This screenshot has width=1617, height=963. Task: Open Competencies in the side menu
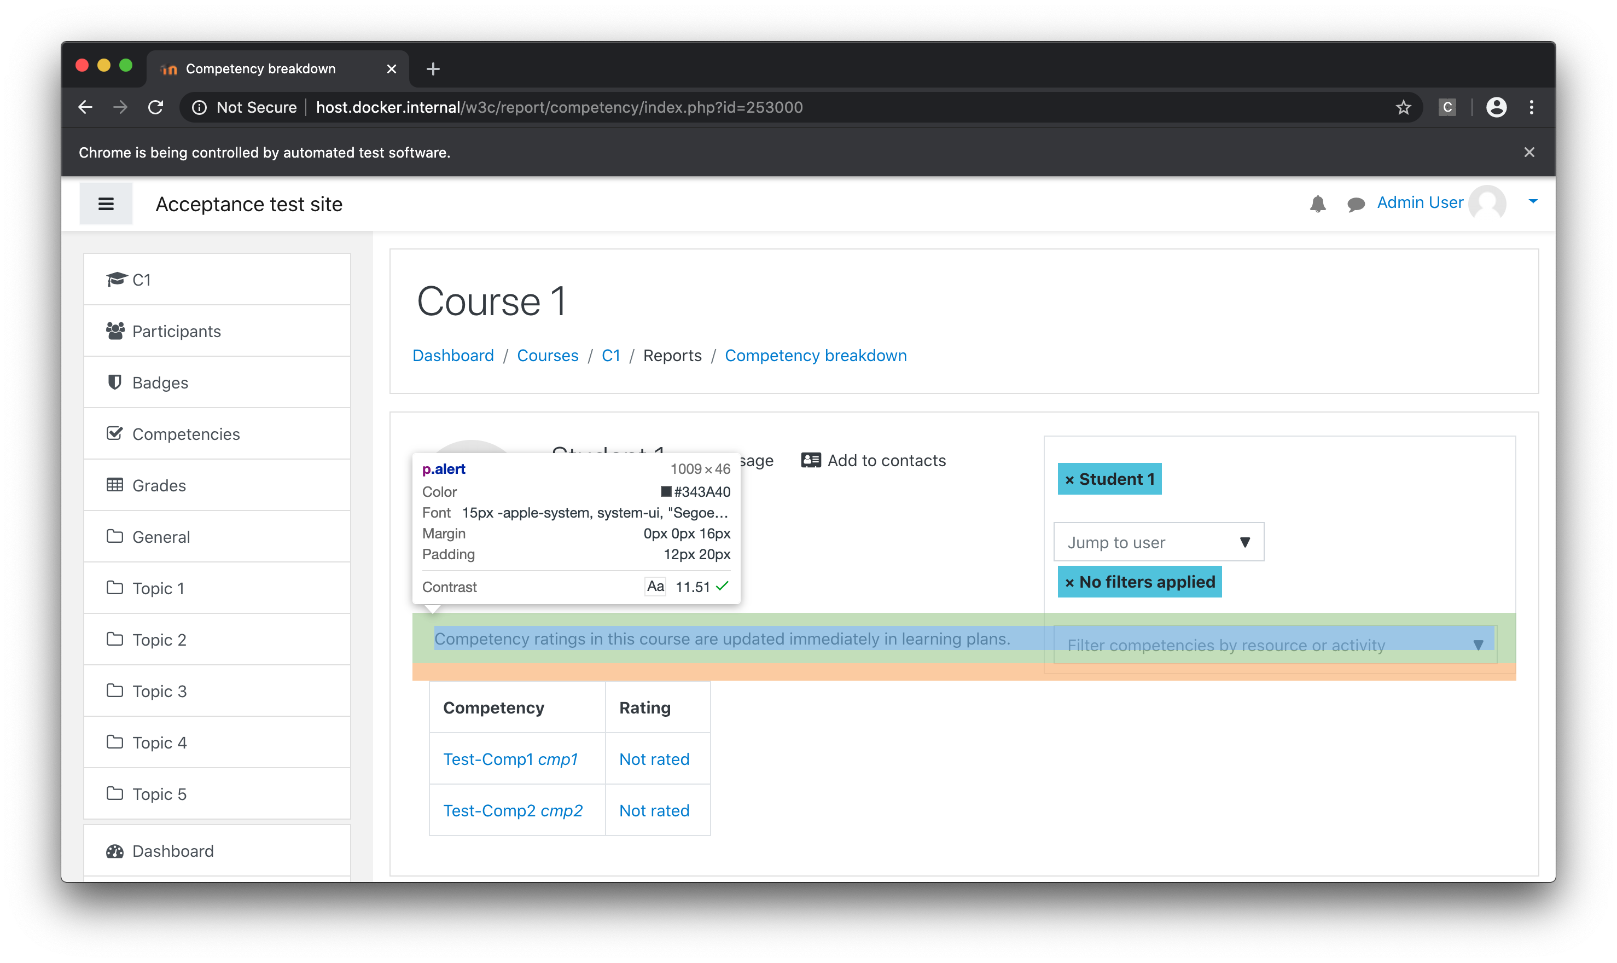pos(217,433)
